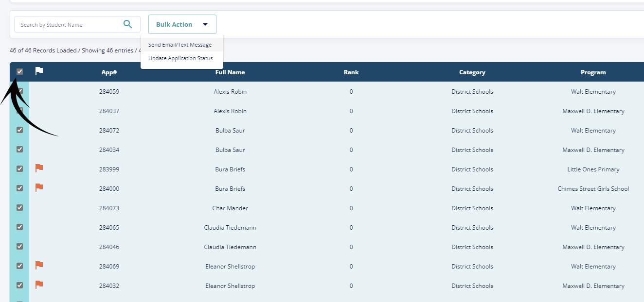Click the orange flag for app 284069
Image resolution: width=644 pixels, height=302 pixels.
(x=39, y=266)
